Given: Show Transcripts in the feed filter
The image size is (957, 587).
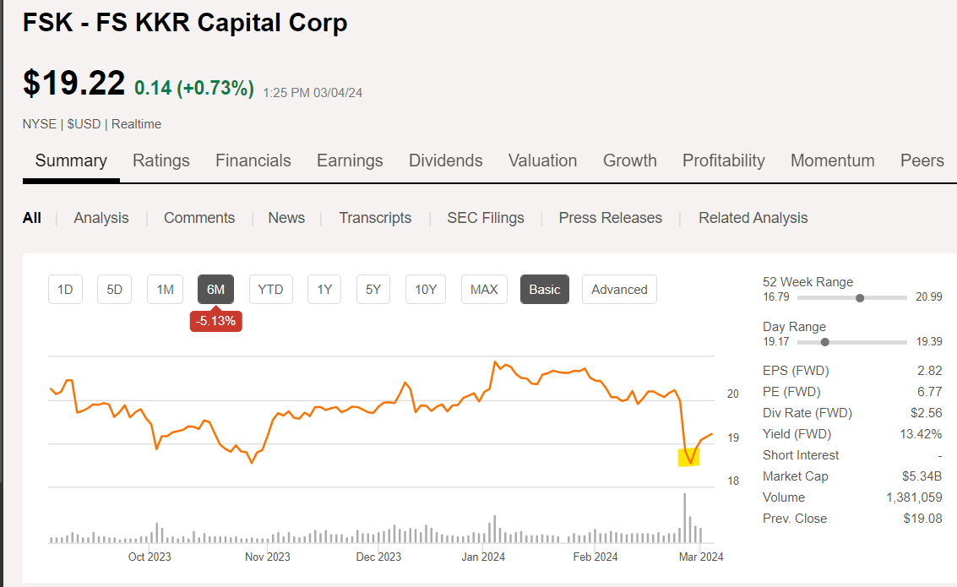Looking at the screenshot, I should [x=375, y=218].
